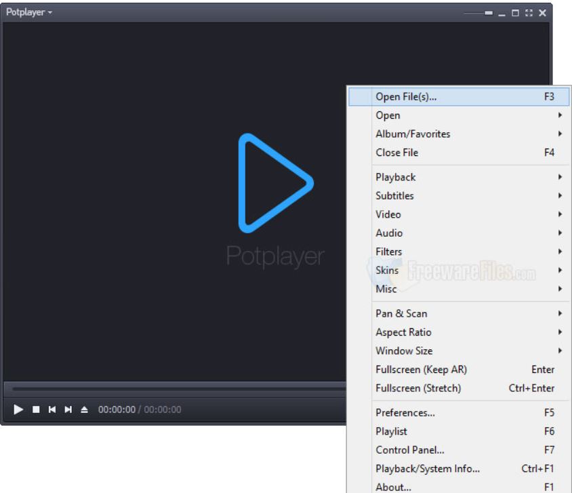
Task: Maximize the Potplayer window
Action: (x=515, y=13)
